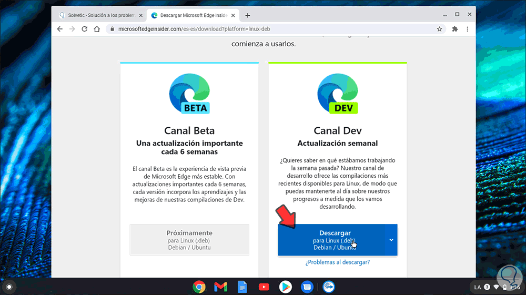Viewport: 526px width, 295px height.
Task: Open the launcher circle button
Action: [x=9, y=287]
